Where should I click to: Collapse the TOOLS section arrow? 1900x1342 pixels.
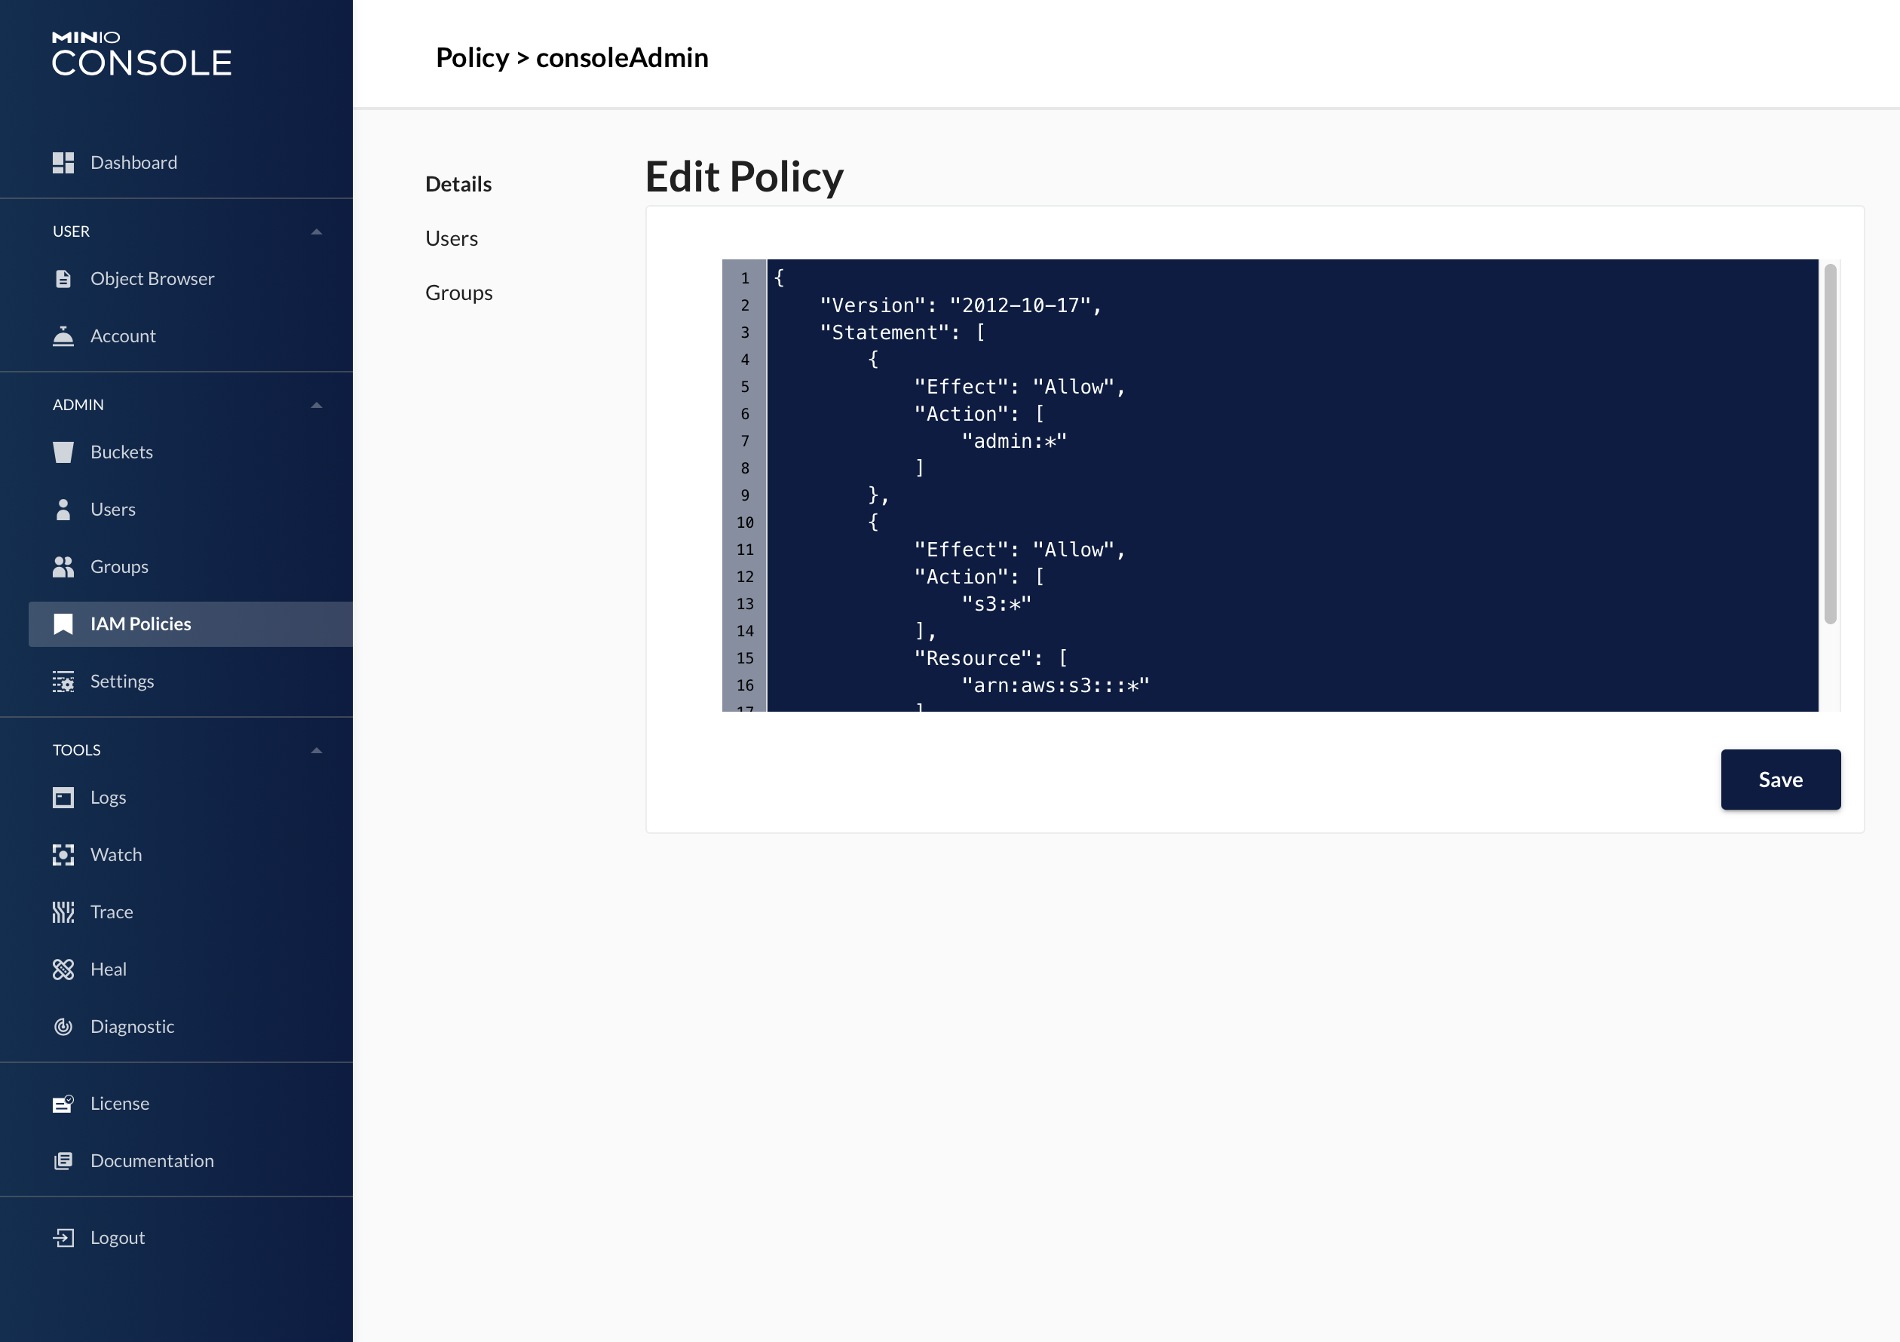(x=316, y=750)
